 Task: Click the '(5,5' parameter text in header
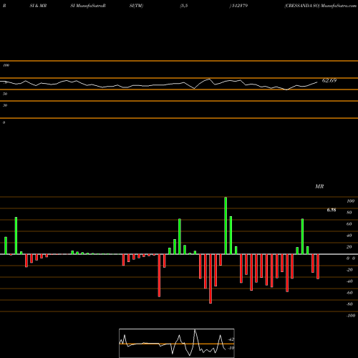[184, 6]
